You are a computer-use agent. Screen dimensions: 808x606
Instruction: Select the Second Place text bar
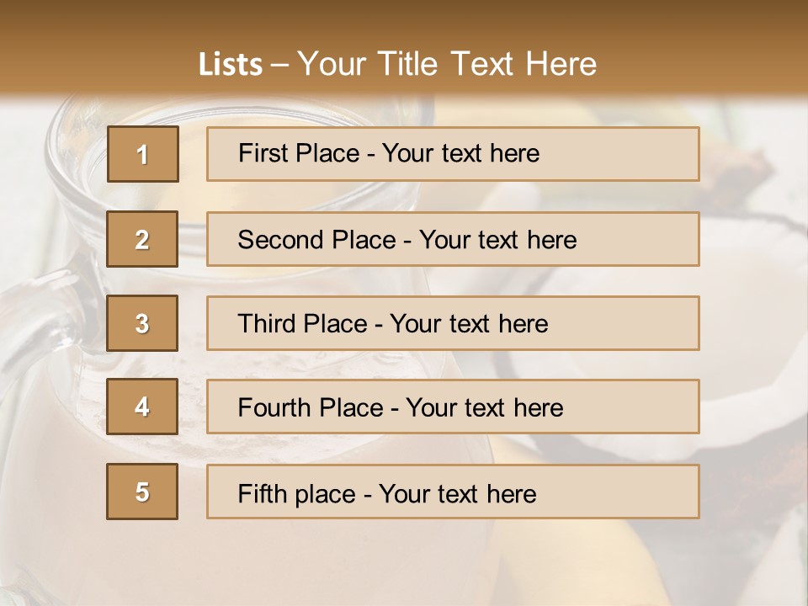[x=453, y=239]
